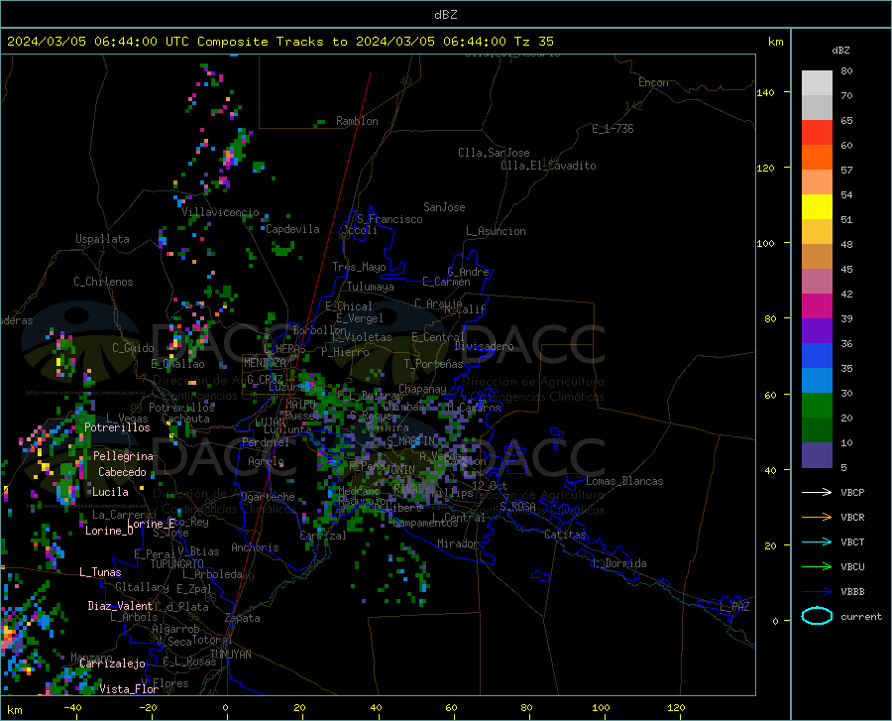
Task: Click the C_Chilenos label
Action: 103,282
